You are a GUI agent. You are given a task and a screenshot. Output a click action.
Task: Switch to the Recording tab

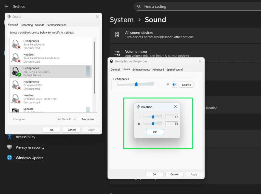click(27, 25)
